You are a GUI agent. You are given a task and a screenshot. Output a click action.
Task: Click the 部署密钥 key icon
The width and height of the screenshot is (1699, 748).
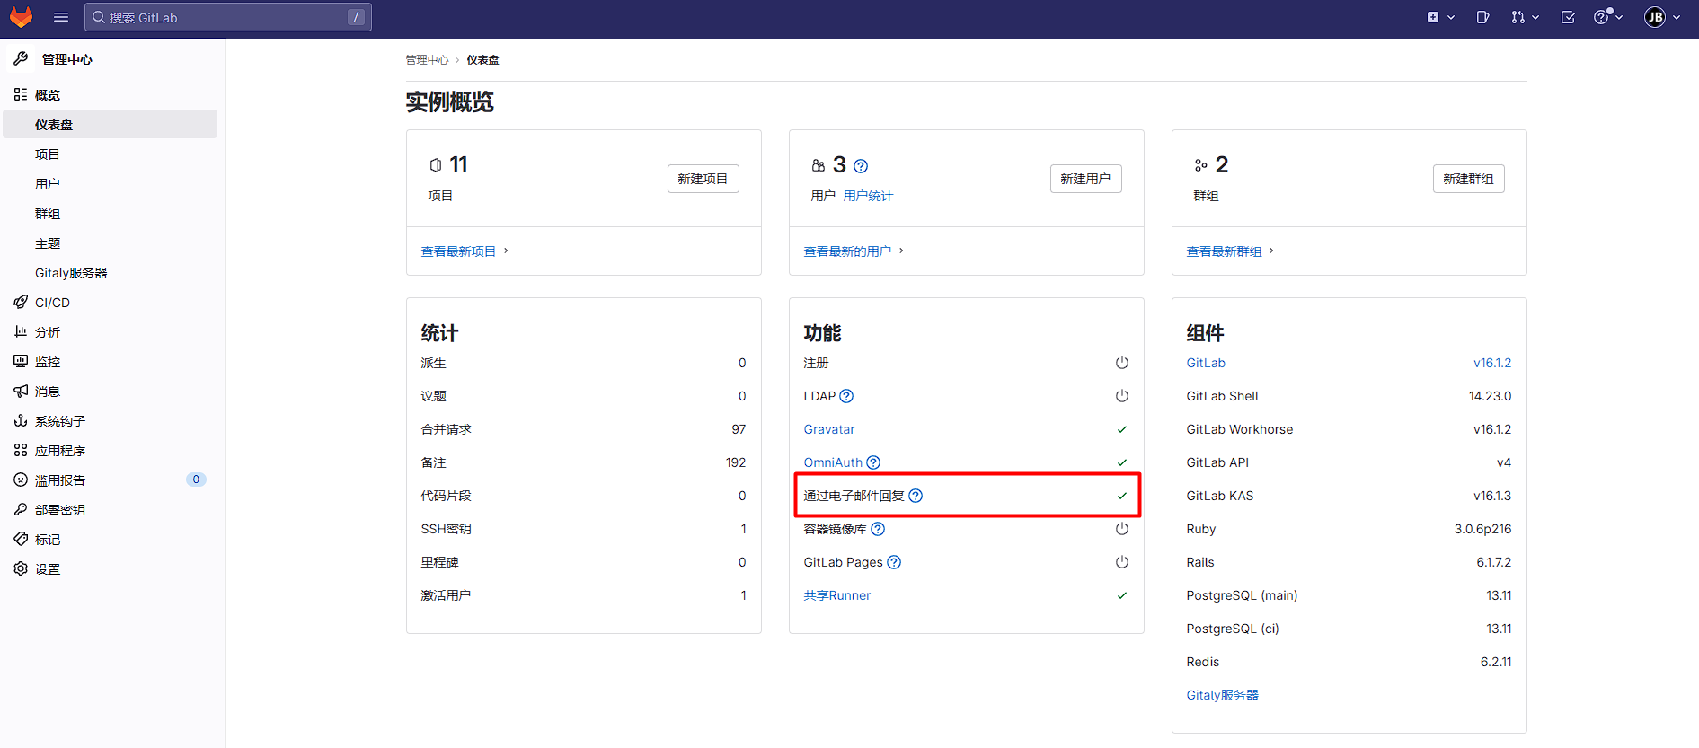[21, 510]
